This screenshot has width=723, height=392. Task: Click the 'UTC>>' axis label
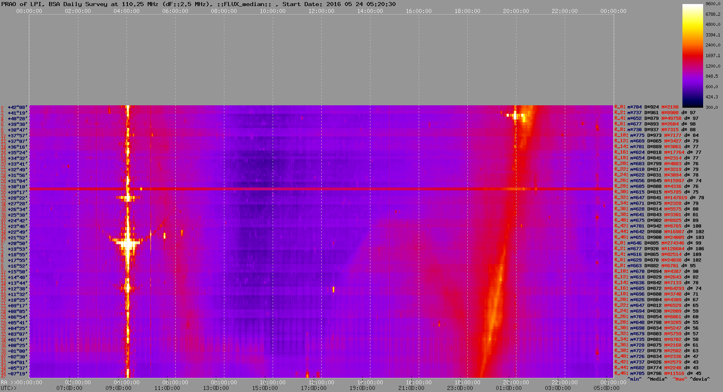9,388
